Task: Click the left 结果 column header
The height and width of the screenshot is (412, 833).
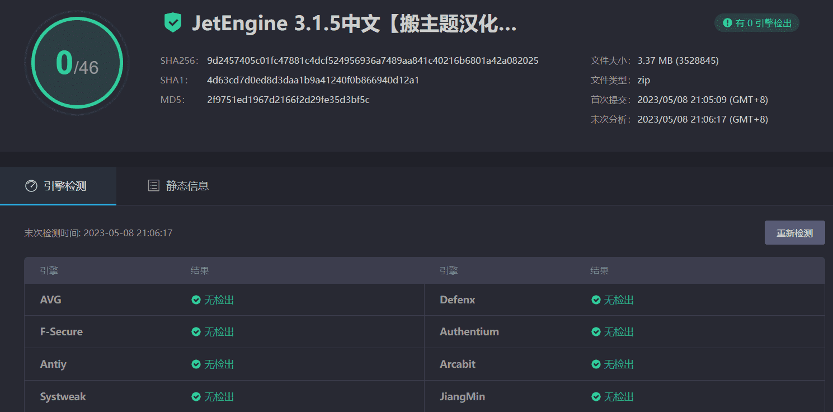Action: click(200, 271)
